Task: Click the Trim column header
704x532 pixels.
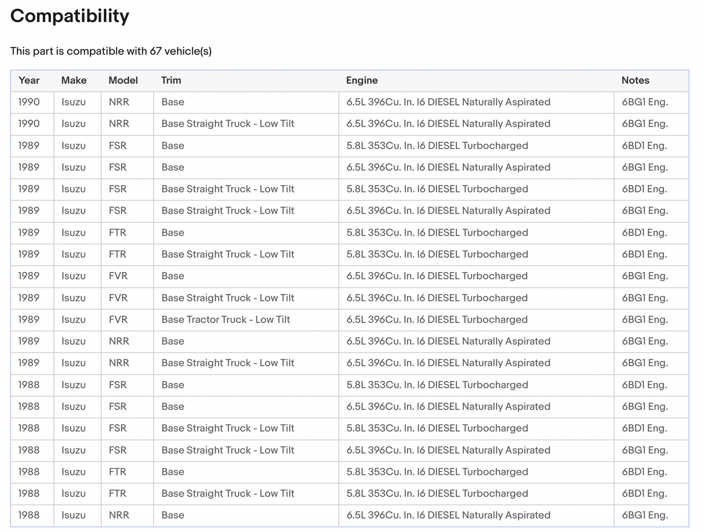Action: [171, 81]
